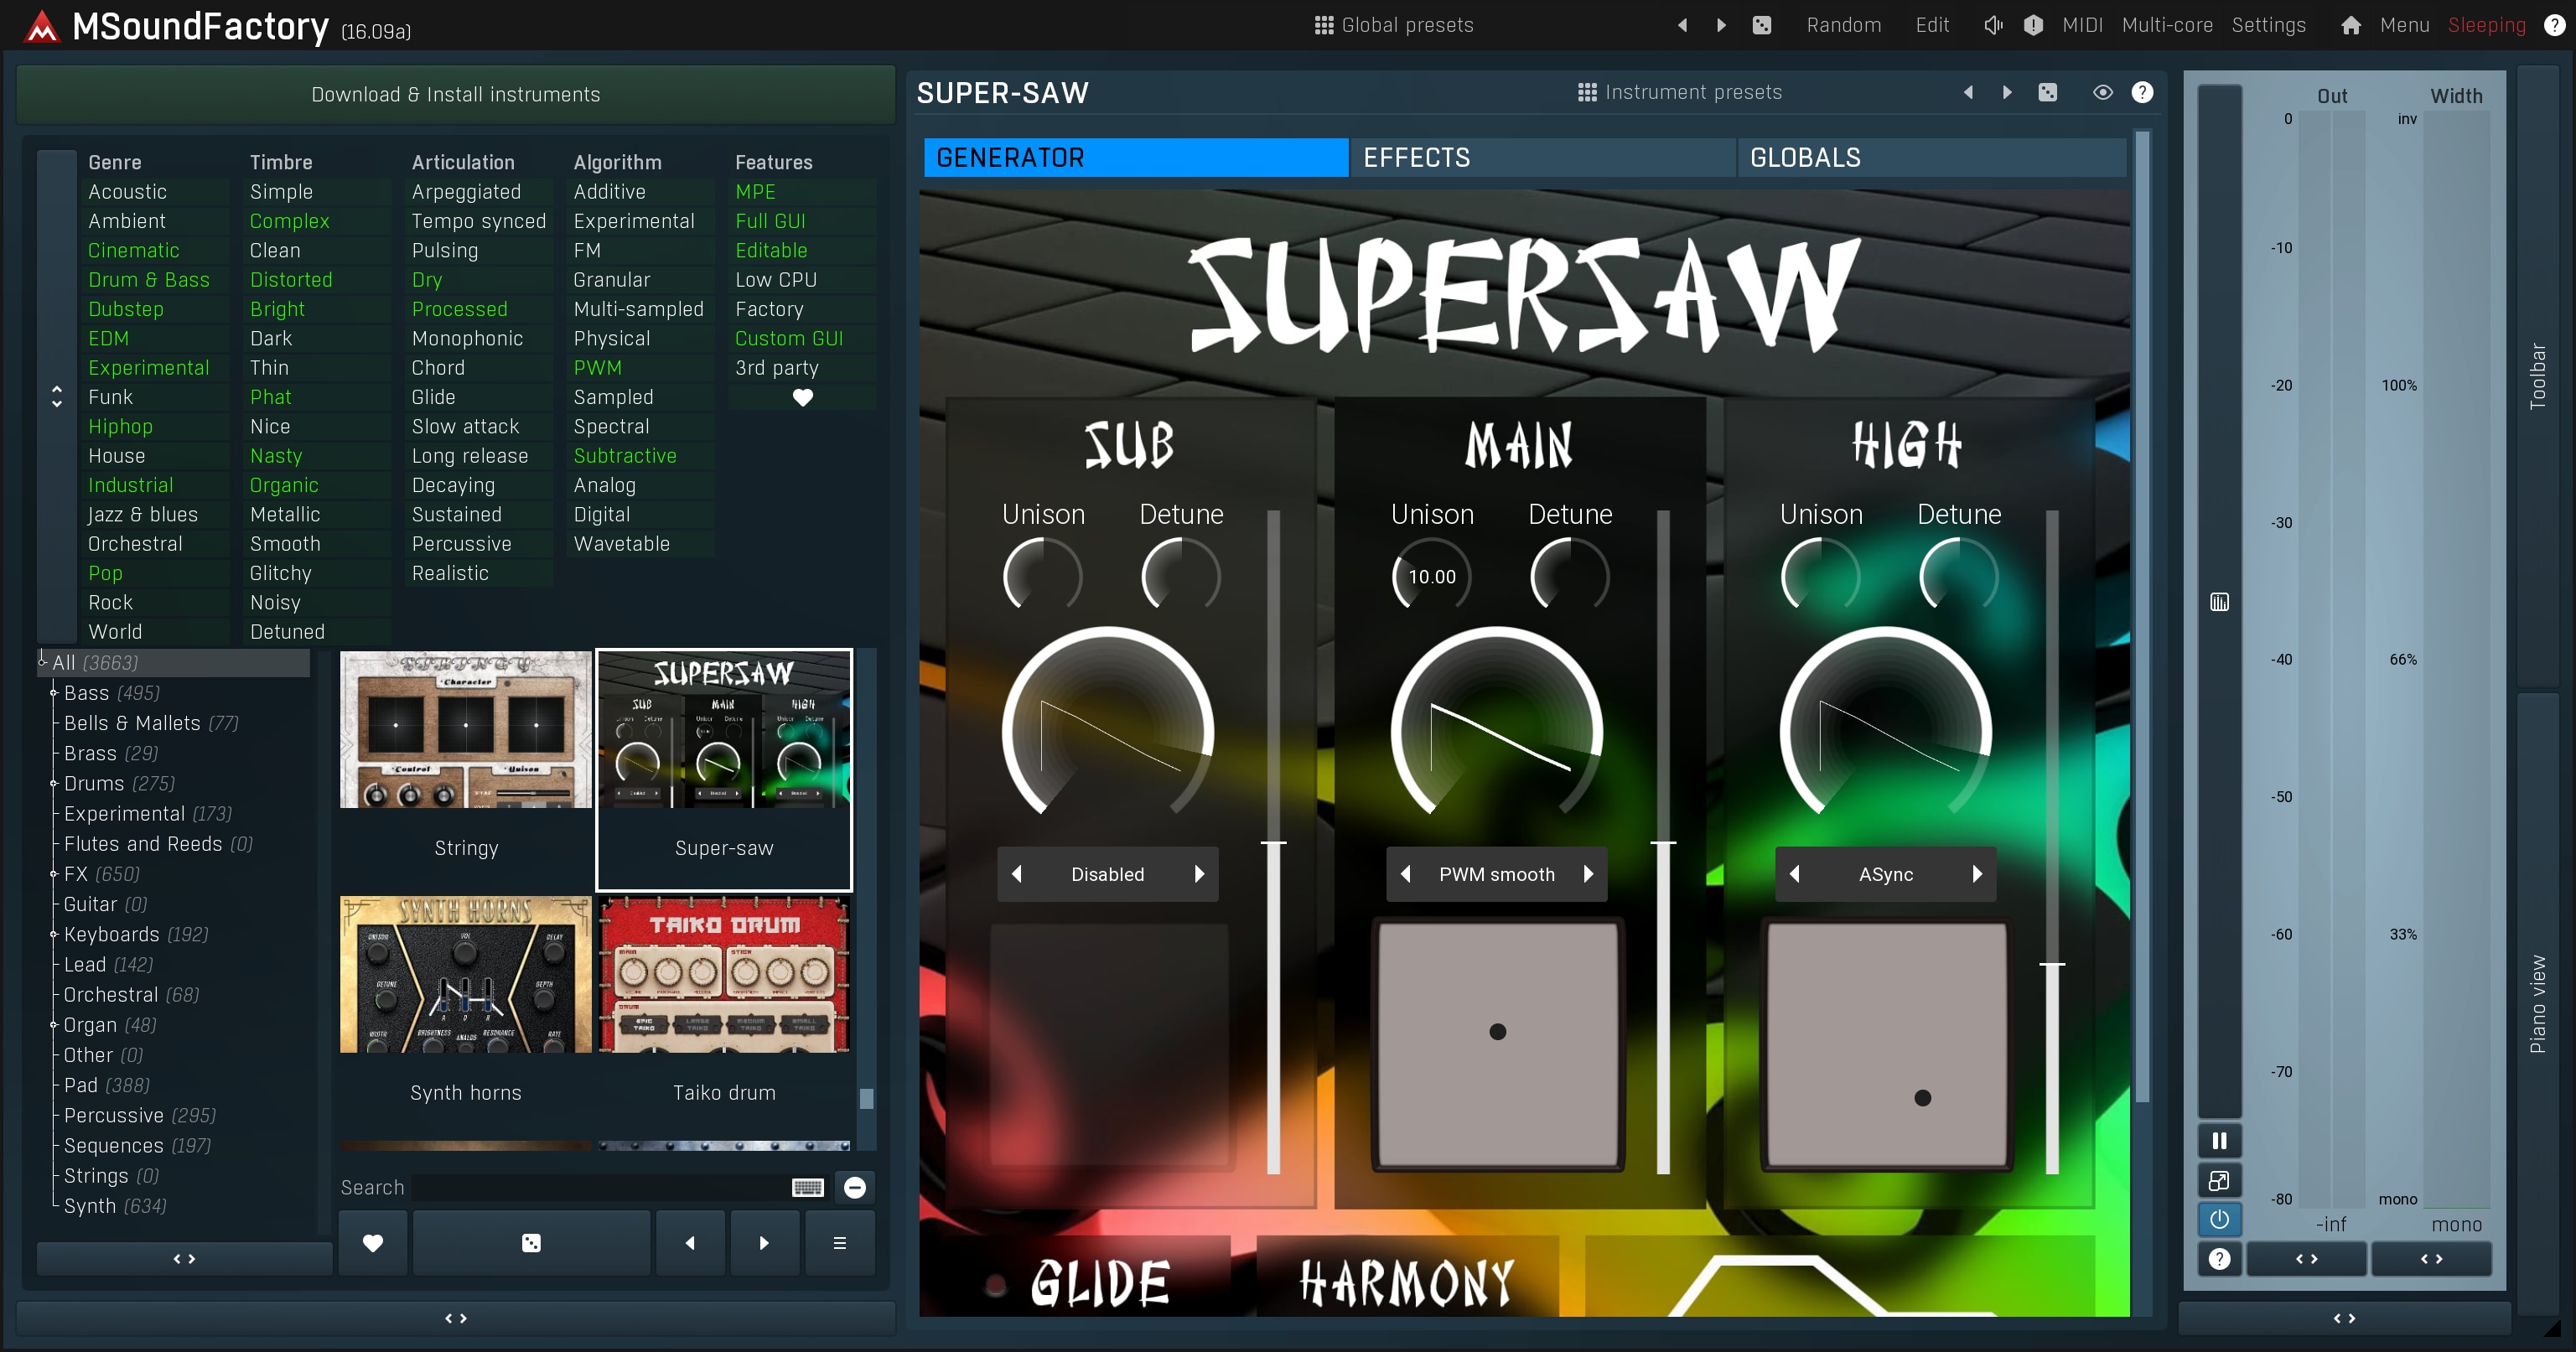
Task: Toggle instrument editor eye icon
Action: (2103, 92)
